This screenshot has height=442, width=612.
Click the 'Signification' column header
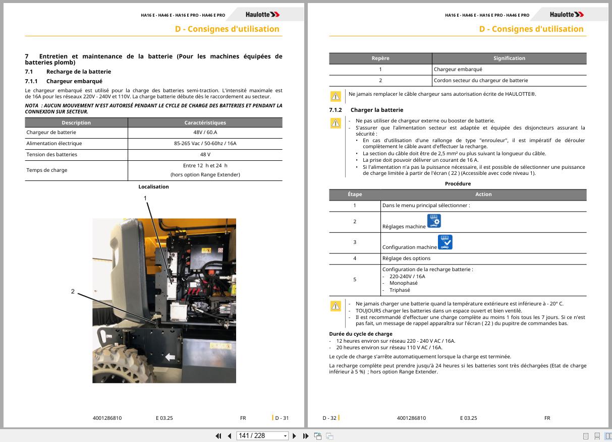point(510,58)
